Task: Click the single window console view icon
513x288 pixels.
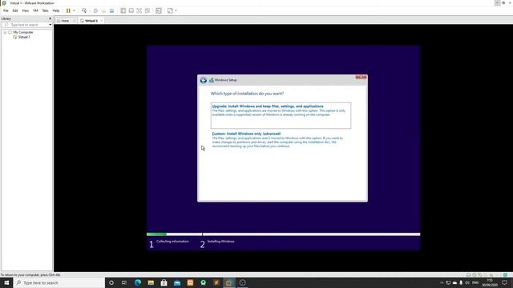Action: pos(131,10)
